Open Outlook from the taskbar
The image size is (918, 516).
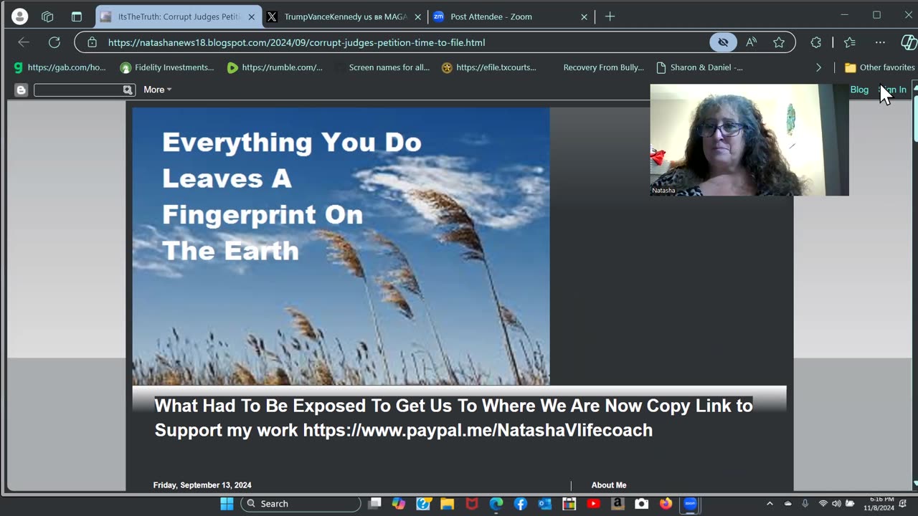545,504
